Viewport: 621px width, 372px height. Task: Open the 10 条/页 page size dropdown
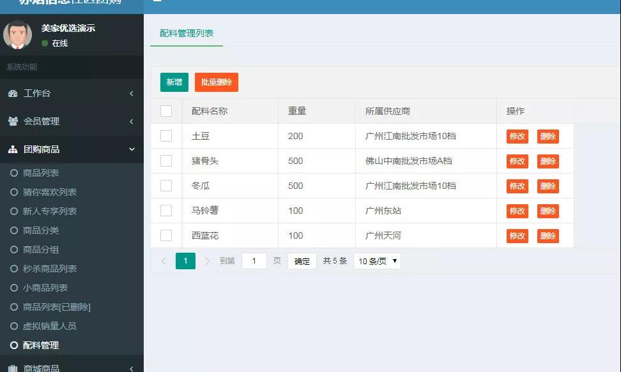click(x=377, y=261)
